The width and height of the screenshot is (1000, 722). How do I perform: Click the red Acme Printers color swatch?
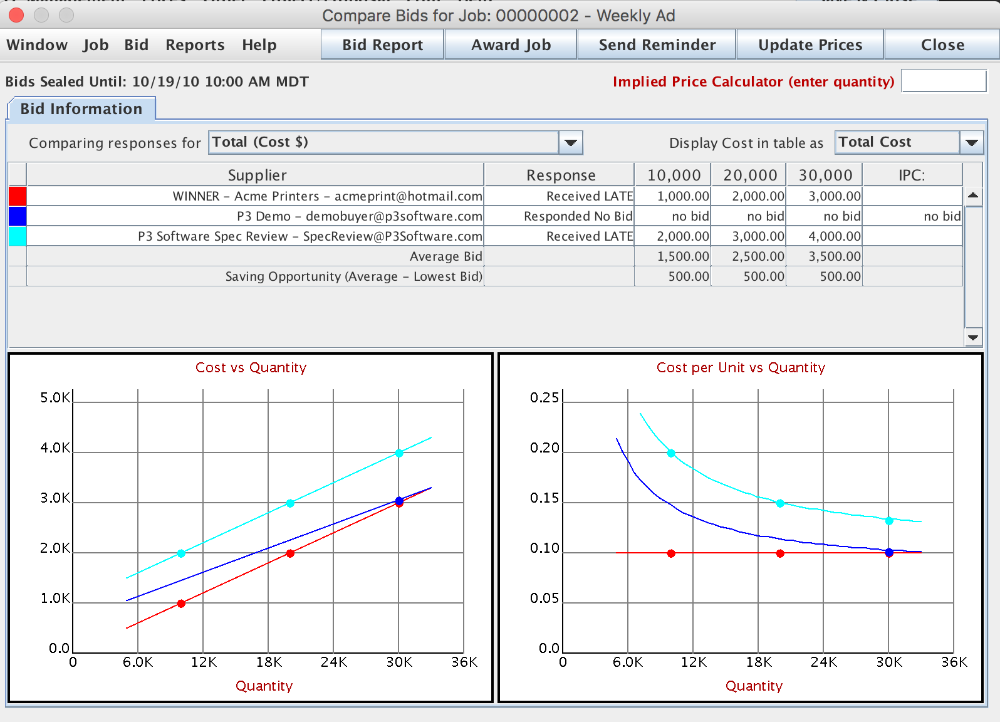(18, 196)
